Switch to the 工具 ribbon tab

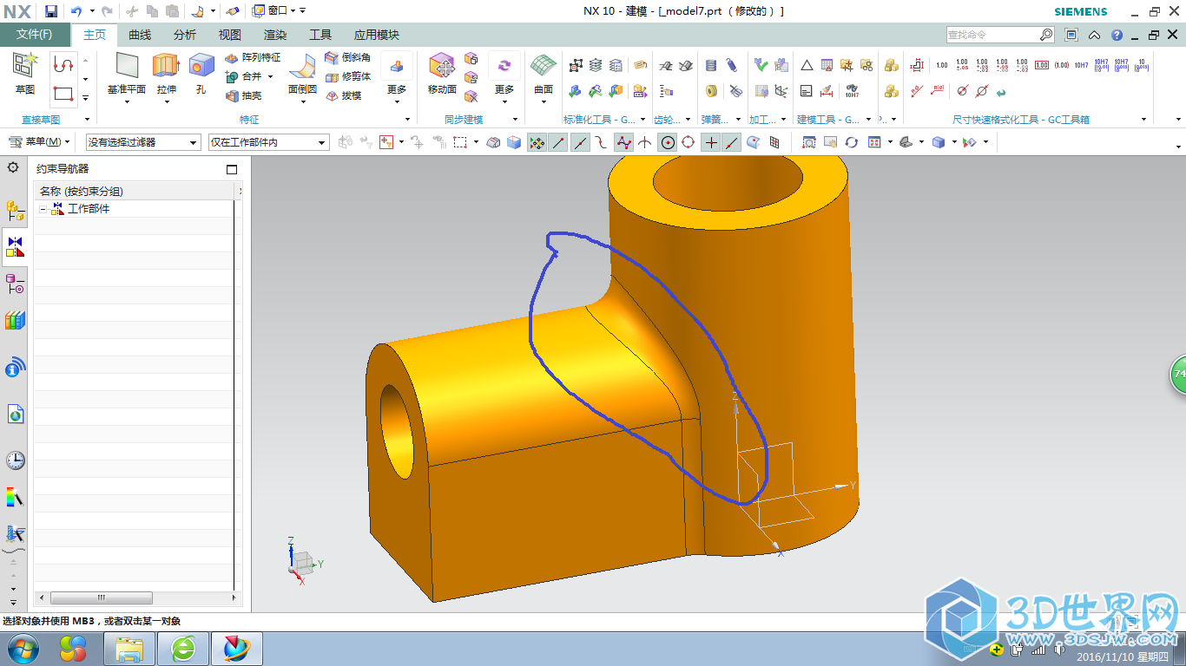tap(320, 35)
